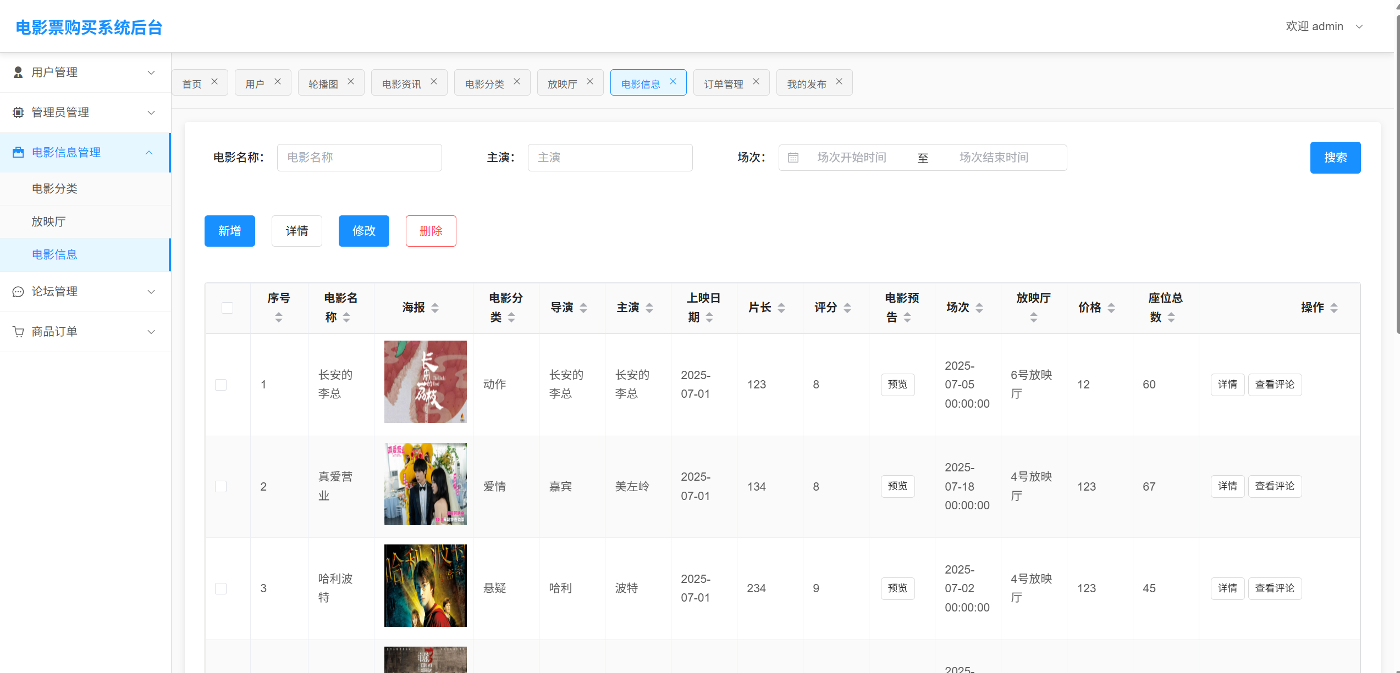Switch to the 电影分类 tab
The height and width of the screenshot is (673, 1400).
tap(484, 84)
